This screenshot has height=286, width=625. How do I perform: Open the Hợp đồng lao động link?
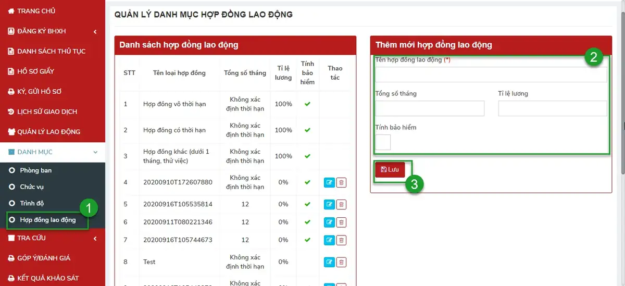(48, 220)
